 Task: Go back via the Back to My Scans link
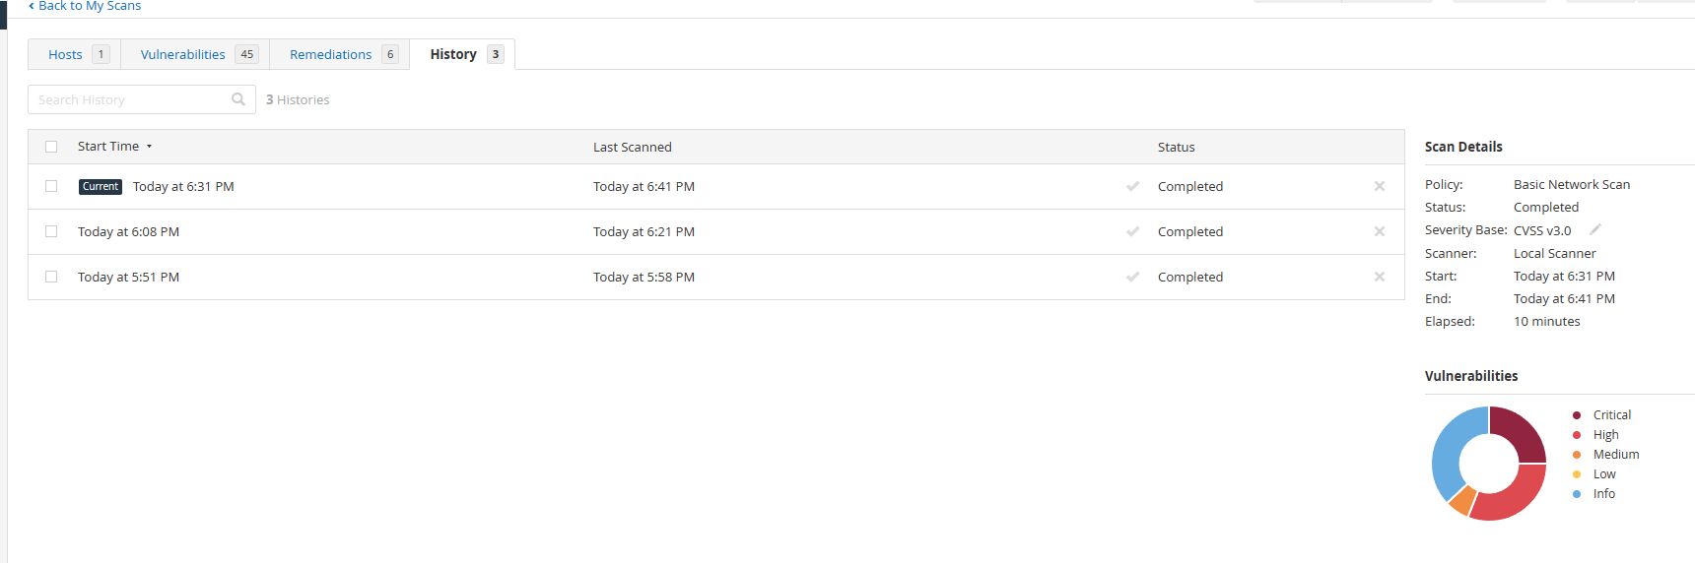coord(90,6)
